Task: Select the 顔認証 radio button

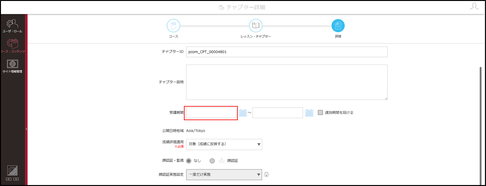Action: click(x=212, y=161)
